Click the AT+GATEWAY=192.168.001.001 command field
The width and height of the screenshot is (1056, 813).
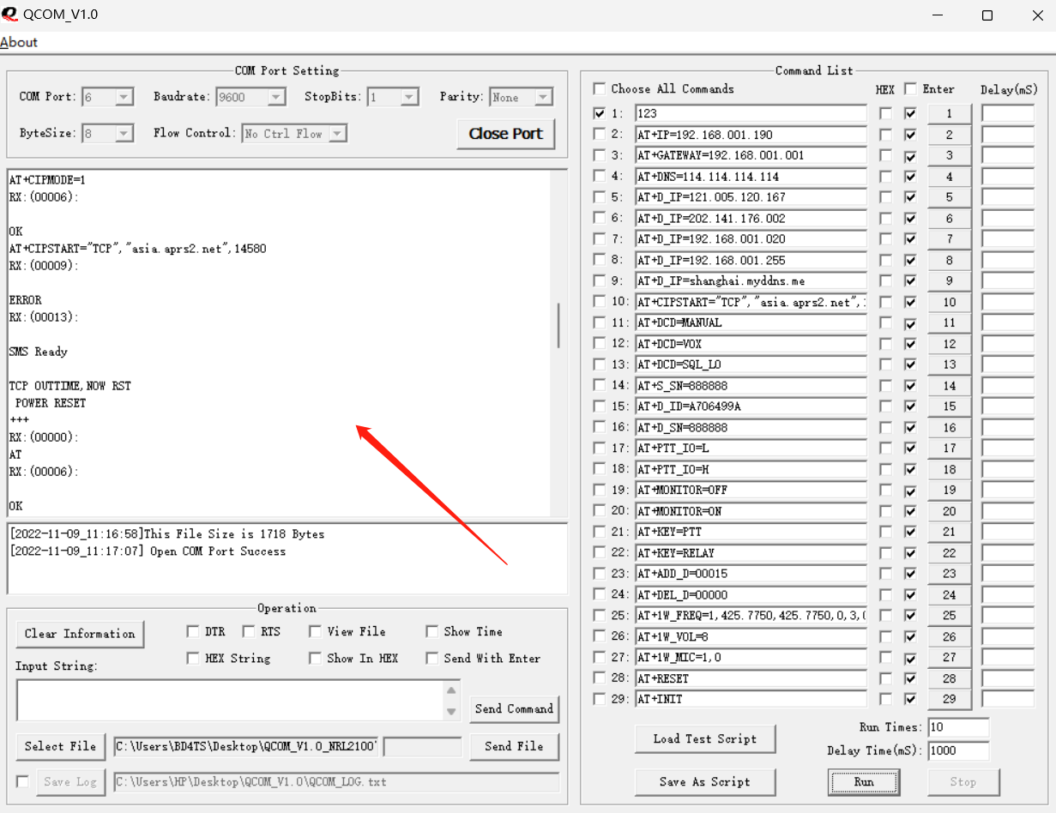pos(751,155)
